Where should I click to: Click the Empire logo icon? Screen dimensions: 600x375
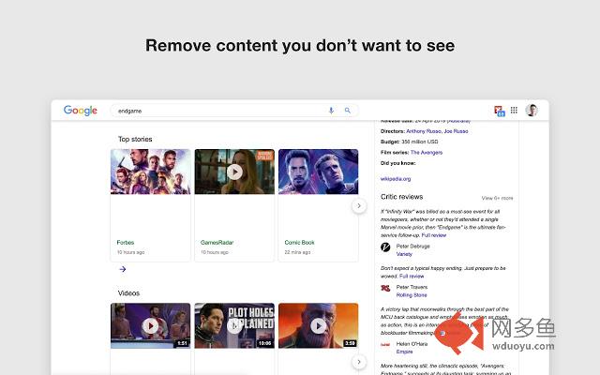click(385, 345)
